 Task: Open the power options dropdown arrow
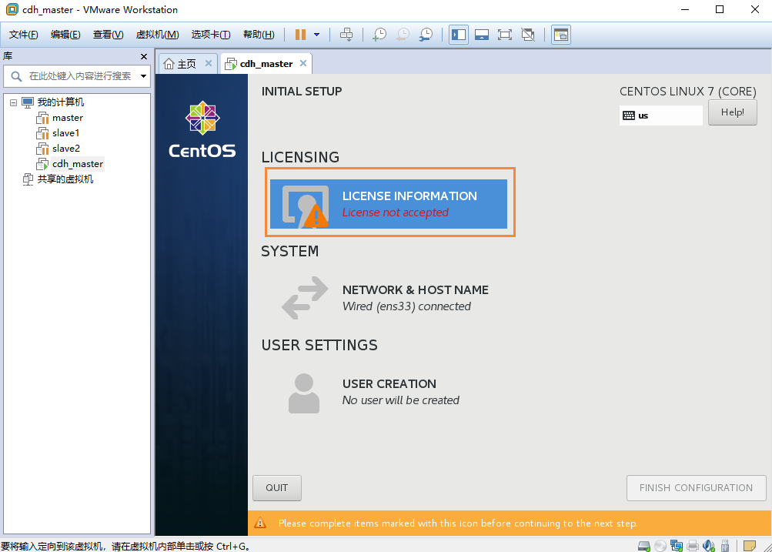tap(316, 35)
